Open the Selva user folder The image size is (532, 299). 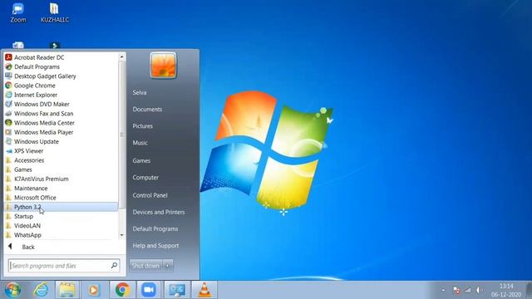(140, 92)
